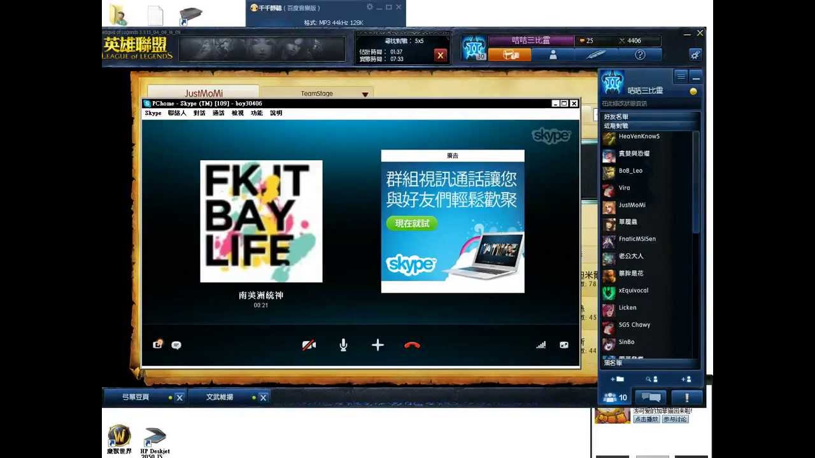The height and width of the screenshot is (458, 815).
Task: Show Skype chat message bubble
Action: pyautogui.click(x=176, y=345)
